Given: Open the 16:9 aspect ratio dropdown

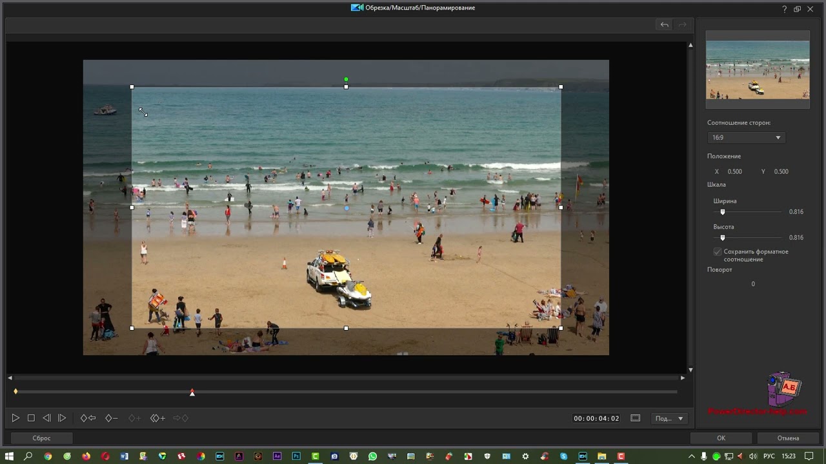Looking at the screenshot, I should [x=746, y=137].
